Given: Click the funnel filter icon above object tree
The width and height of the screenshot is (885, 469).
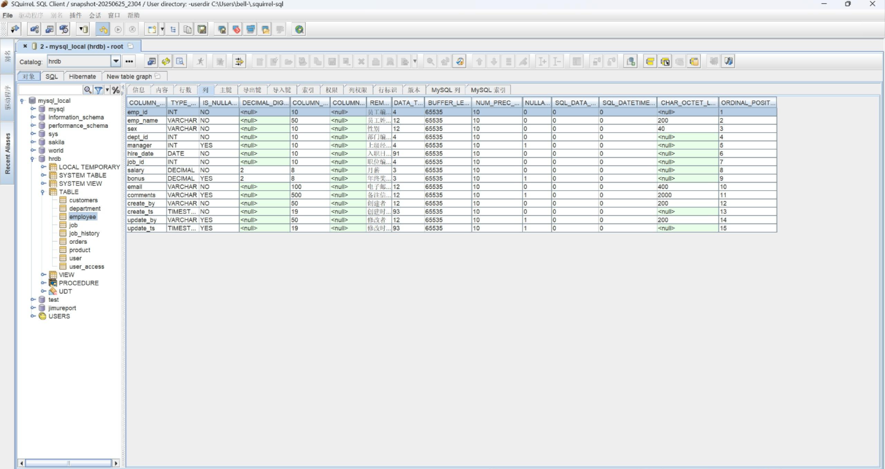Looking at the screenshot, I should [99, 90].
